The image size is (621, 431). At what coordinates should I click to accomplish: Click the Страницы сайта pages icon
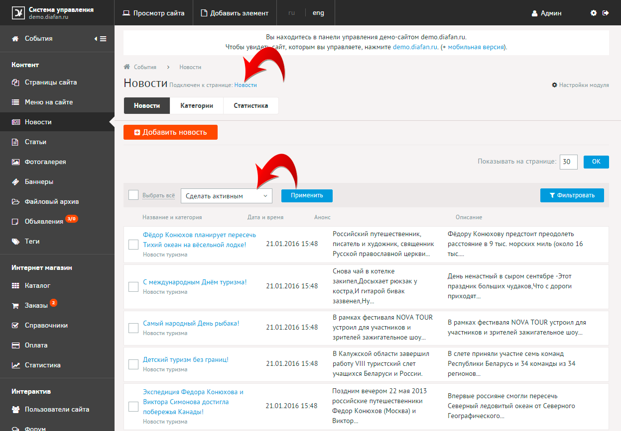[x=15, y=83]
